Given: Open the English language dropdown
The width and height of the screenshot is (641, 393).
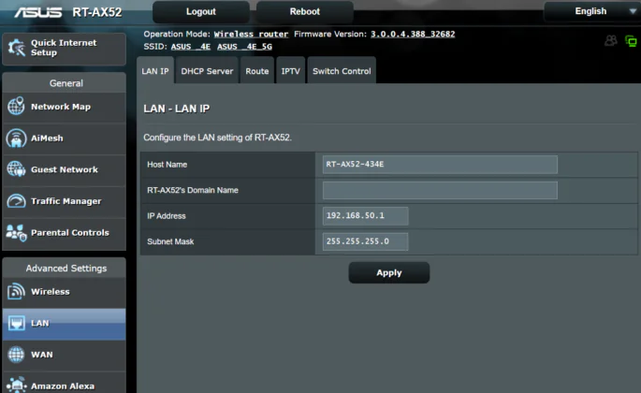Looking at the screenshot, I should coord(592,11).
